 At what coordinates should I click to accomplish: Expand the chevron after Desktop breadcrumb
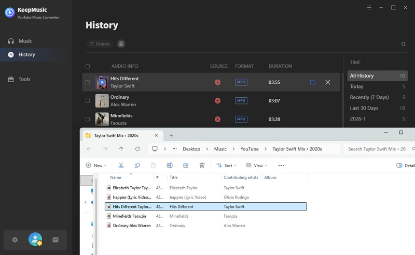click(x=207, y=149)
